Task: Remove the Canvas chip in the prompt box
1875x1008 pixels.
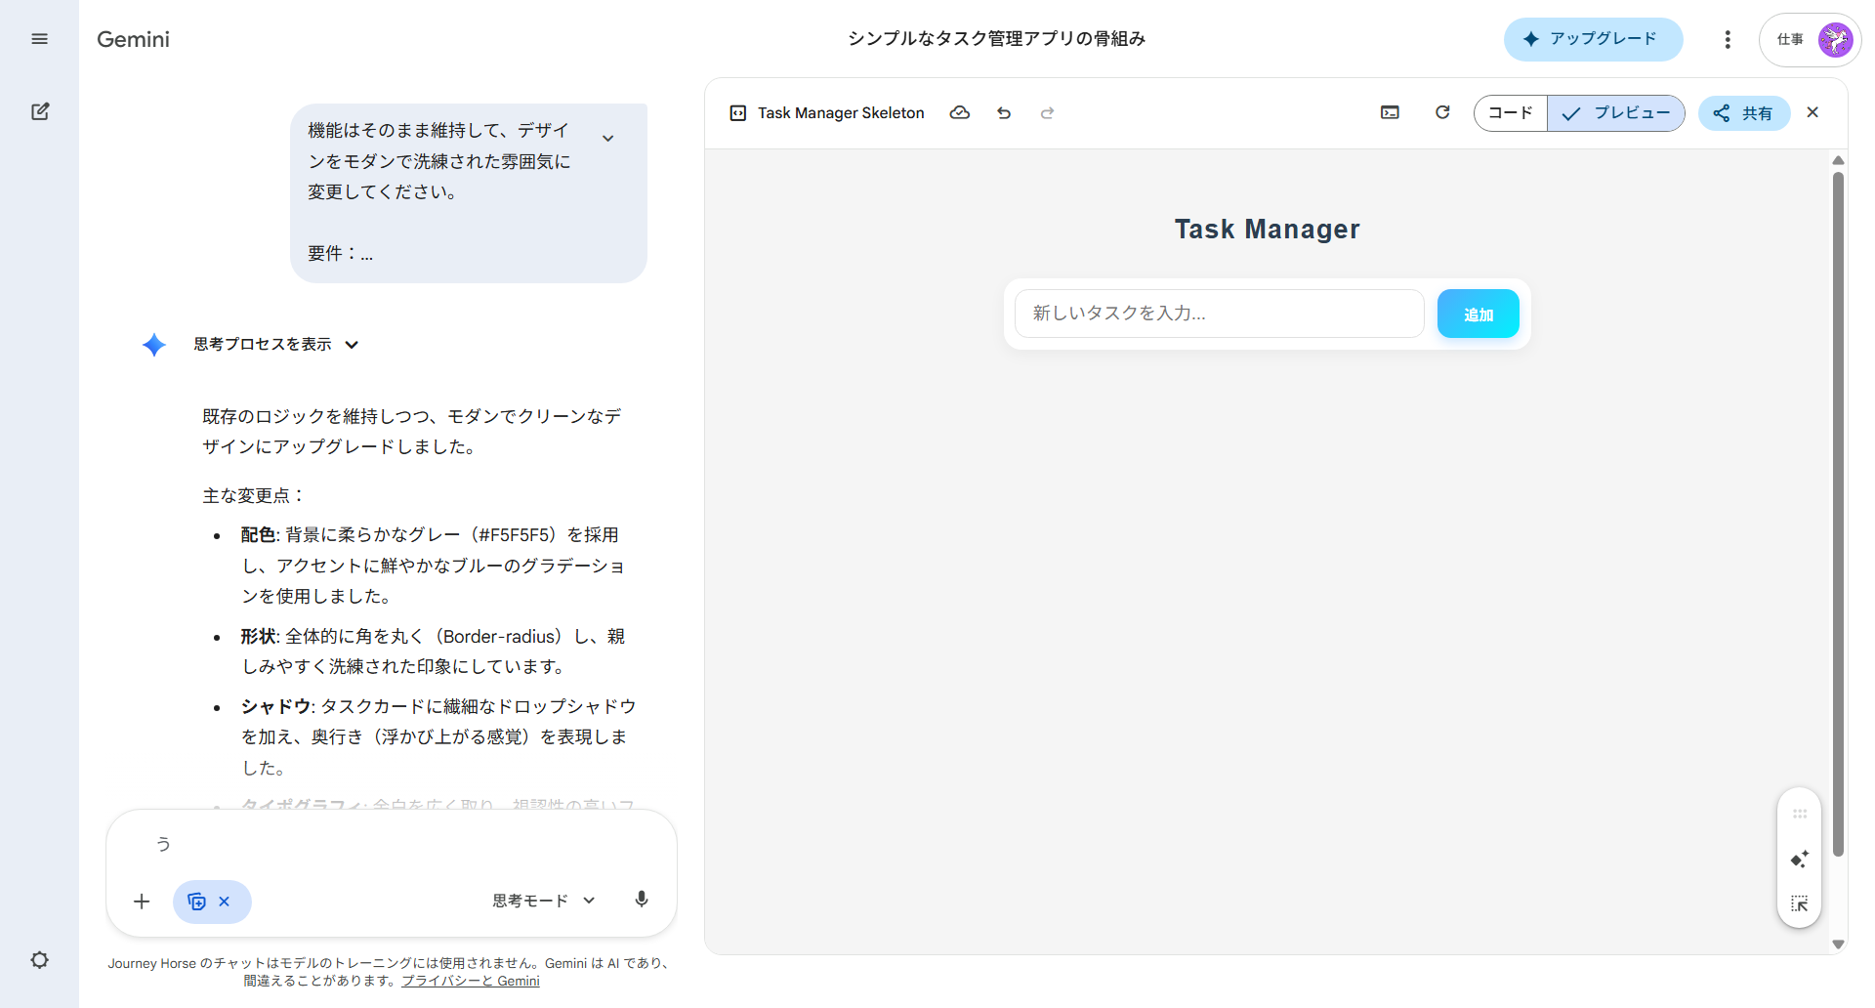Action: click(x=226, y=902)
